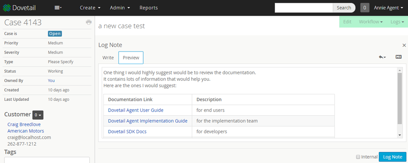Image resolution: width=408 pixels, height=163 pixels.
Task: Click the Dovetail logo icon
Action: click(x=7, y=8)
